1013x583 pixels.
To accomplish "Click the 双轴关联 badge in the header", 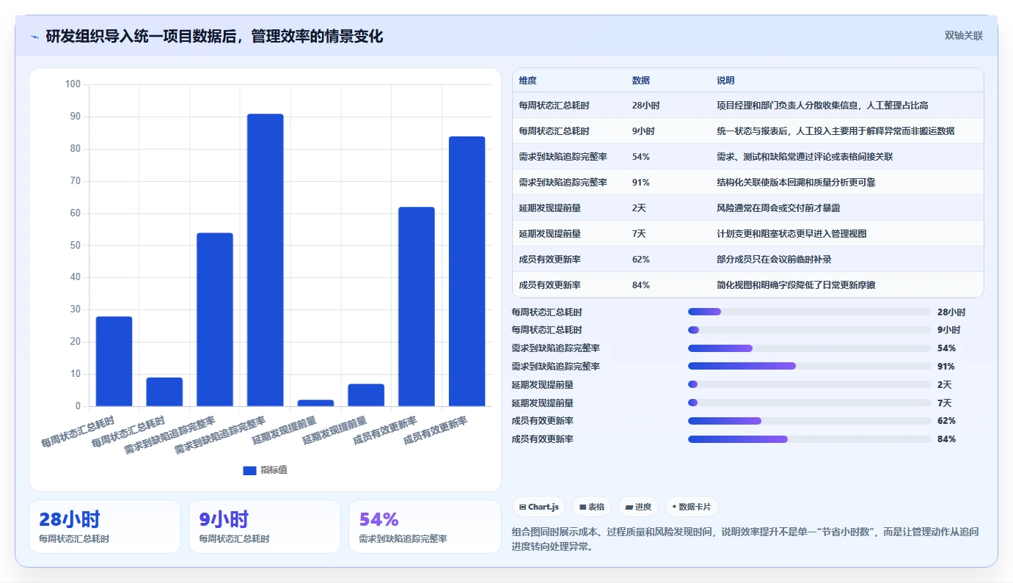I will [963, 35].
